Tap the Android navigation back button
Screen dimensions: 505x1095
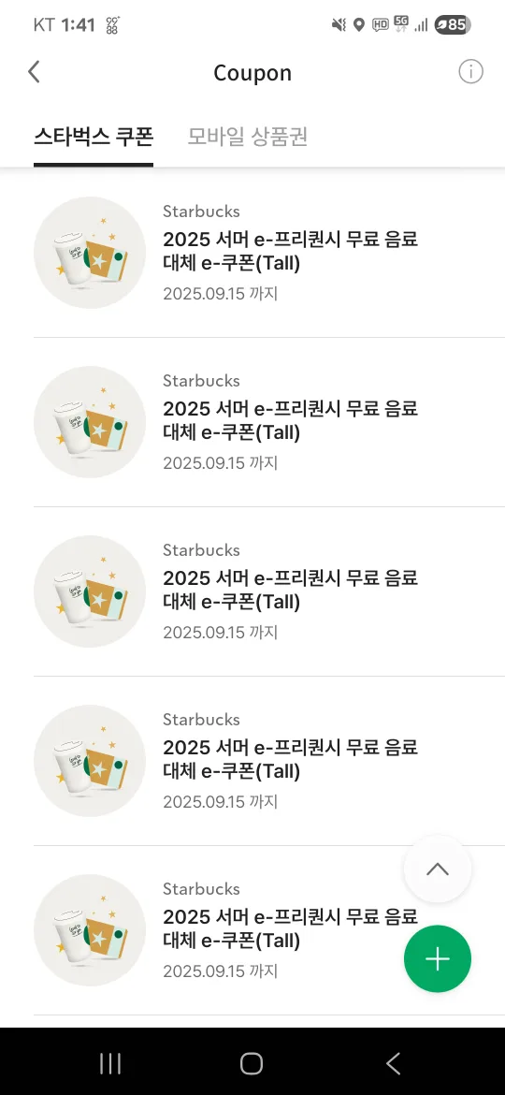394,1063
